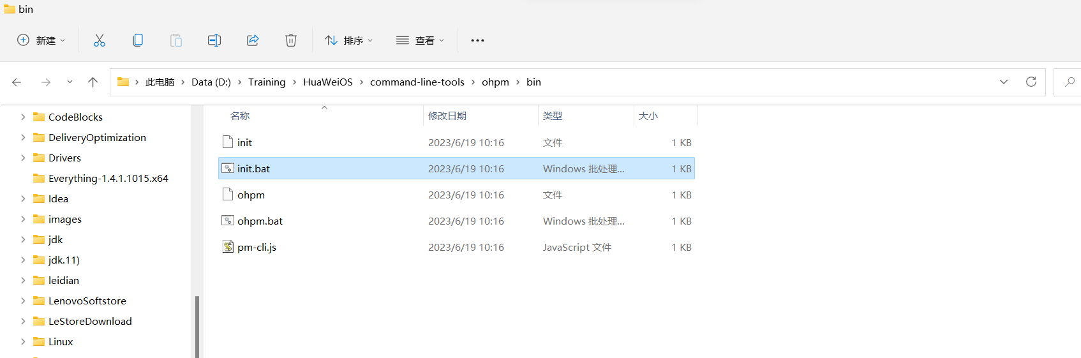Expand the images folder node

pyautogui.click(x=23, y=219)
